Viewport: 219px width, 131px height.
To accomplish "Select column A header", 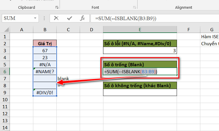I will (22, 29).
